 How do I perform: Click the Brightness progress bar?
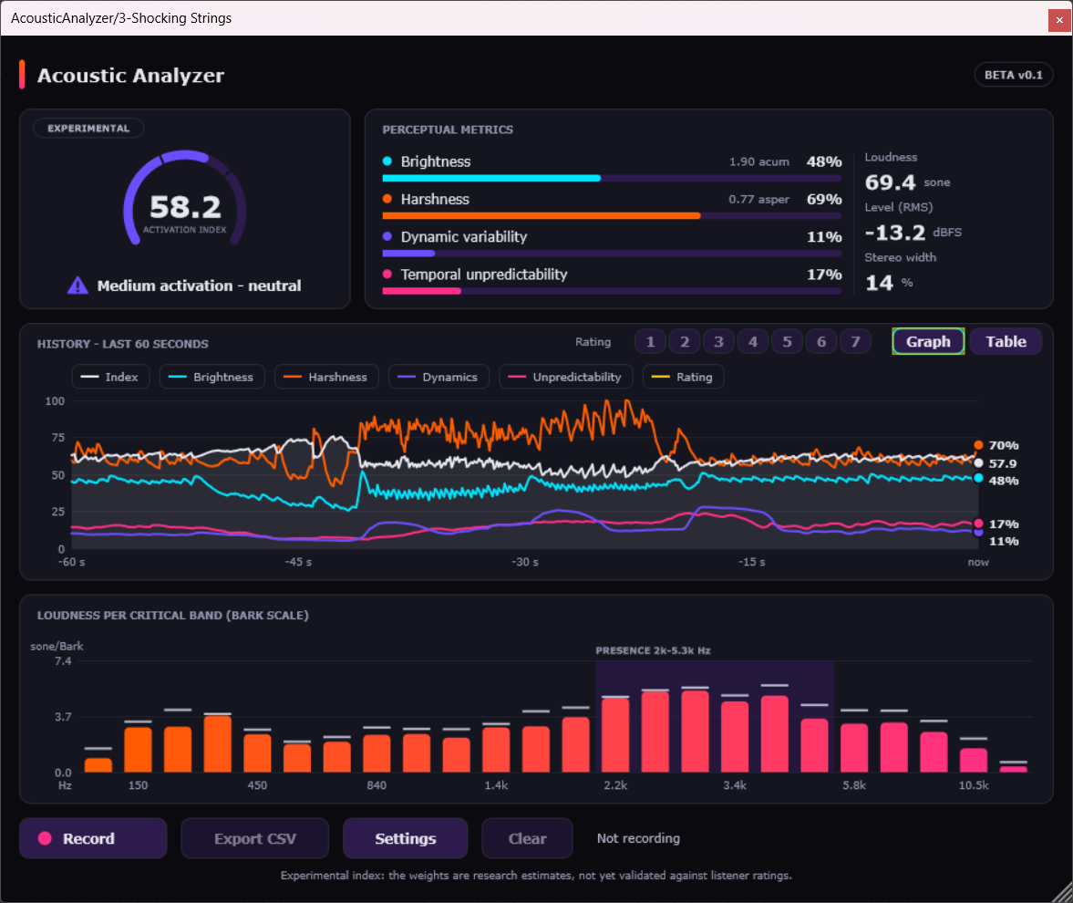coord(612,178)
